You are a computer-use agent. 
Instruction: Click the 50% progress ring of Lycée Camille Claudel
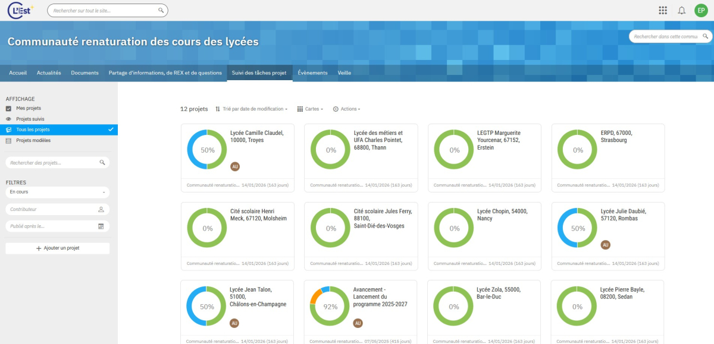coord(208,150)
